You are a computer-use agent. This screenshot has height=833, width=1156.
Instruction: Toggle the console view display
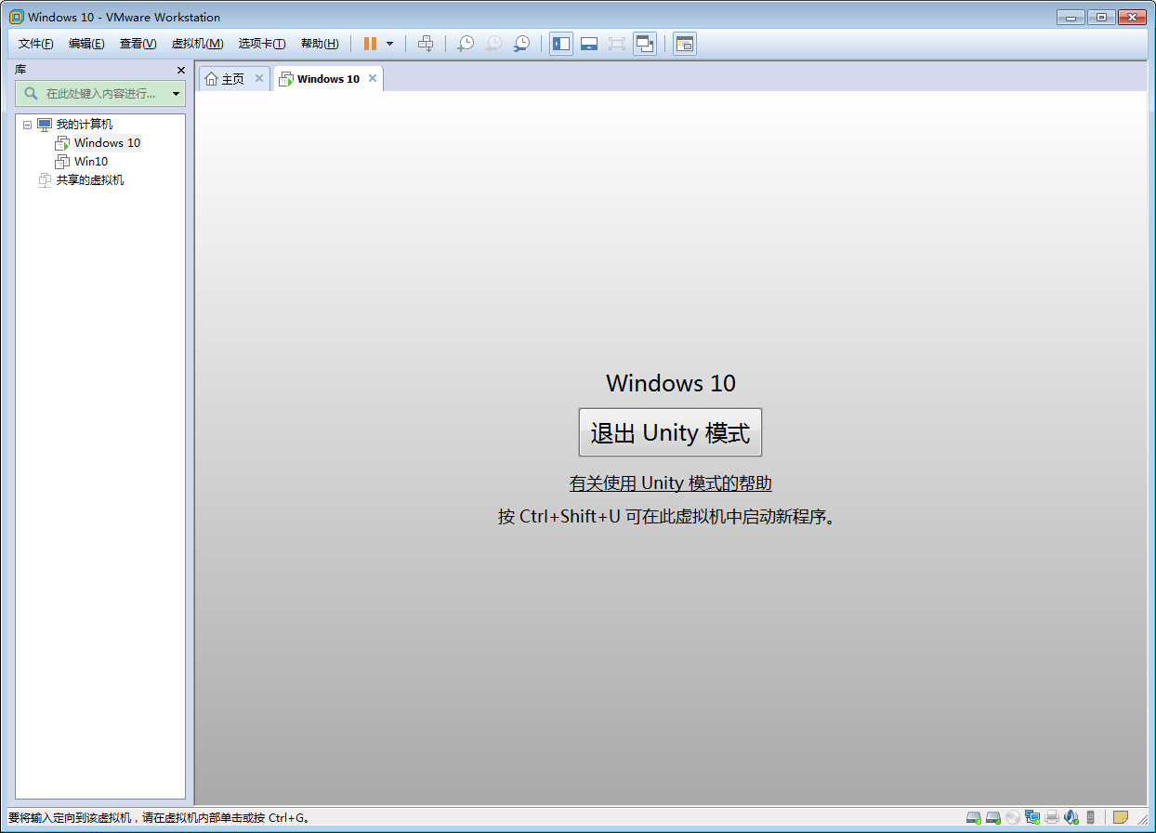coord(684,43)
